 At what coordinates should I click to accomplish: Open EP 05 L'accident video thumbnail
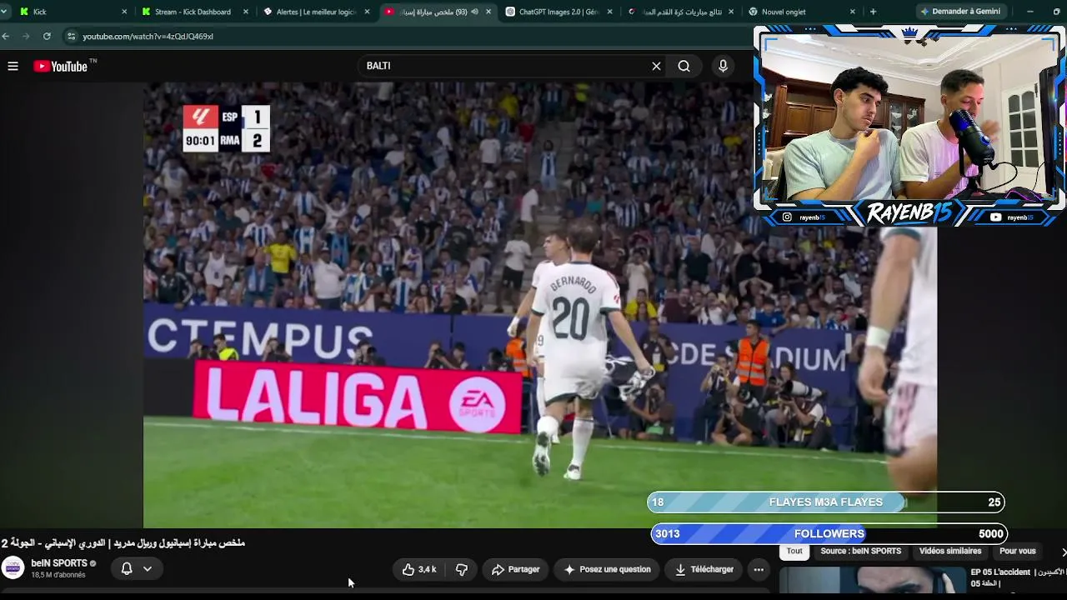872,581
